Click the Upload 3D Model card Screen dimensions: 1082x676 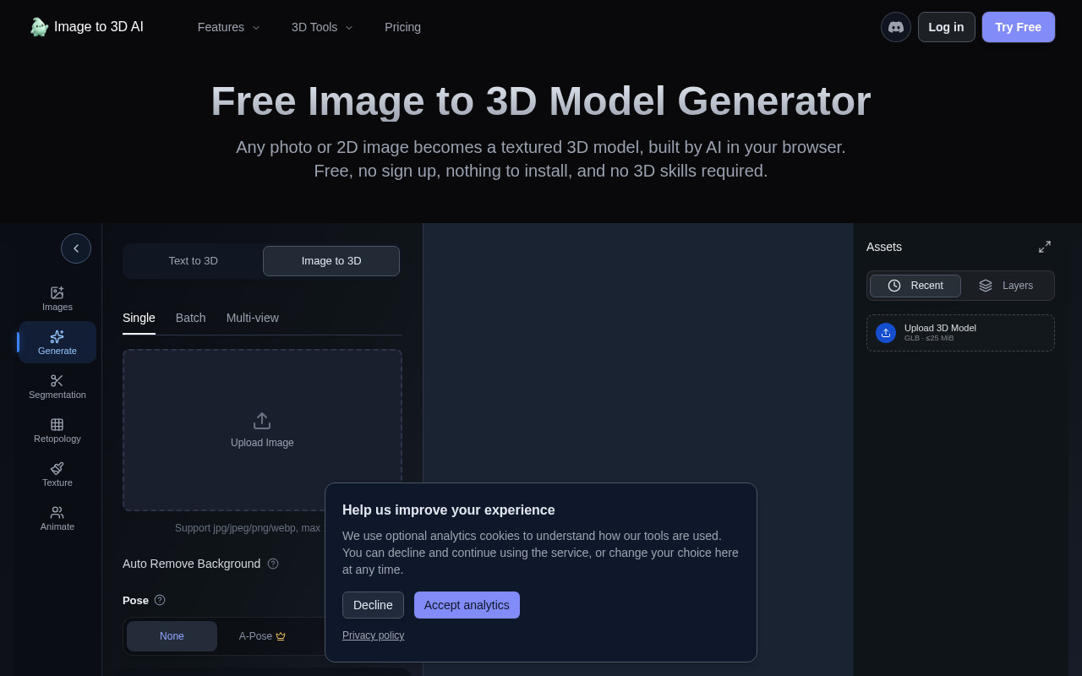pyautogui.click(x=960, y=333)
